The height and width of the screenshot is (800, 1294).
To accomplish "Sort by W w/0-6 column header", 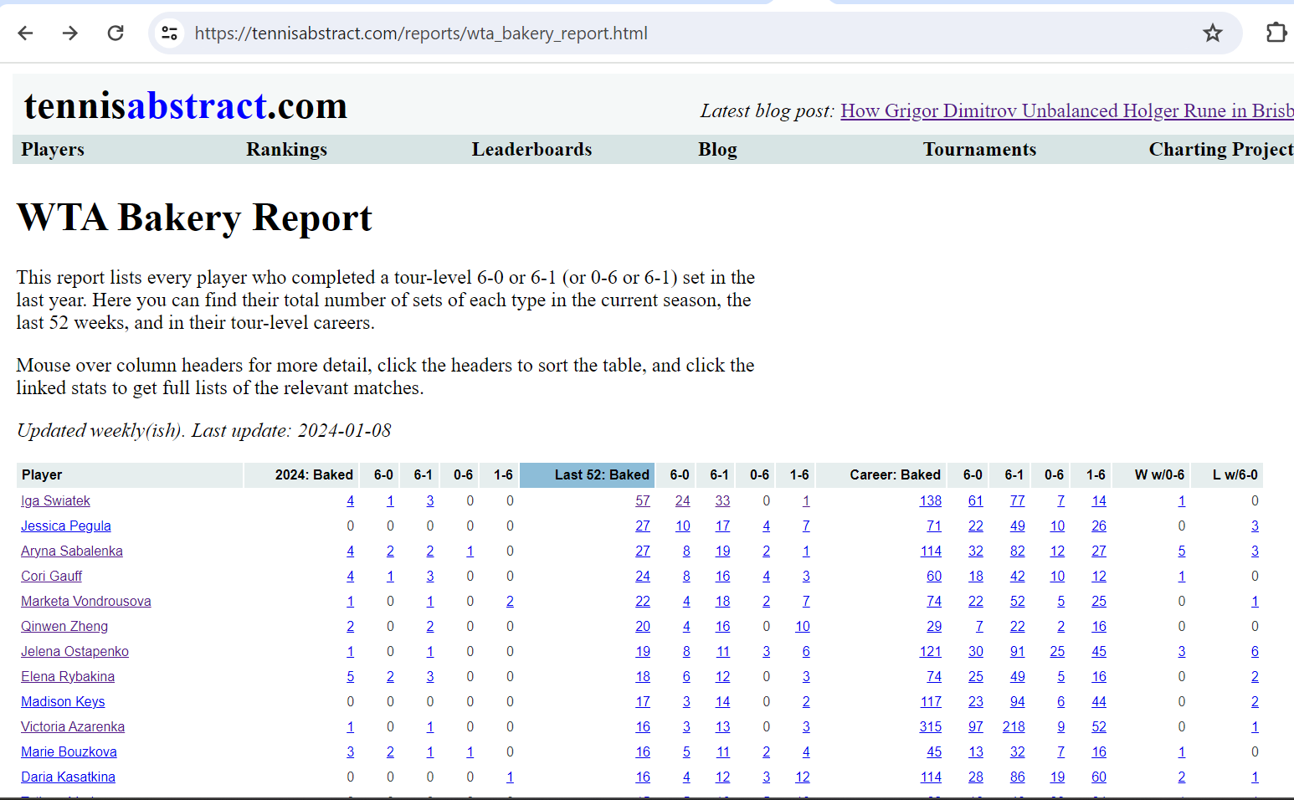I will point(1158,475).
